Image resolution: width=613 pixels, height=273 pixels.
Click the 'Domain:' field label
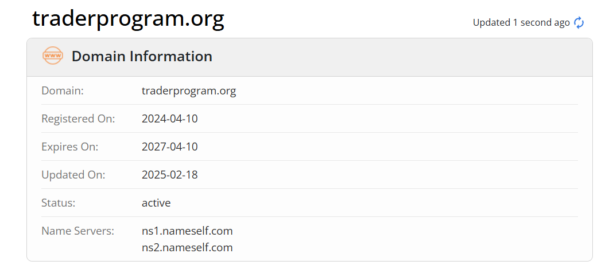(x=63, y=90)
